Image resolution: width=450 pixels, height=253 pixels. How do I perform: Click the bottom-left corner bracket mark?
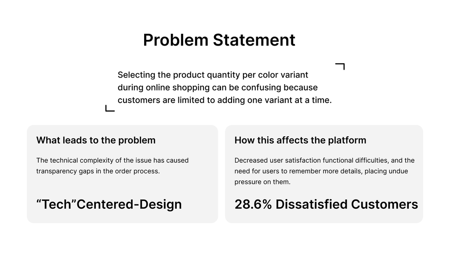(x=110, y=108)
